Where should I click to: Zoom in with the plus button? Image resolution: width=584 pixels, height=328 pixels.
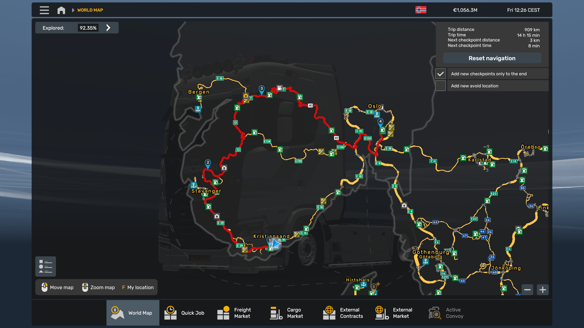(543, 290)
